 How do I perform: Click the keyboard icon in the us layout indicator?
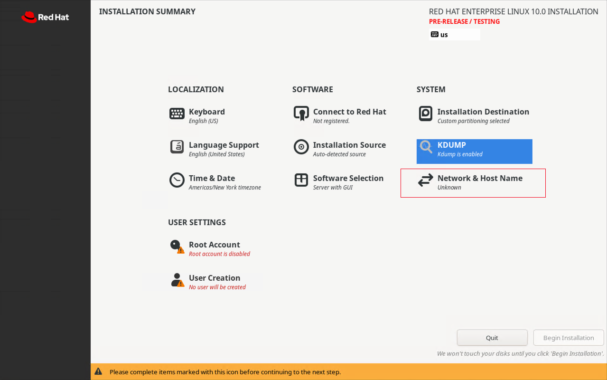point(435,34)
